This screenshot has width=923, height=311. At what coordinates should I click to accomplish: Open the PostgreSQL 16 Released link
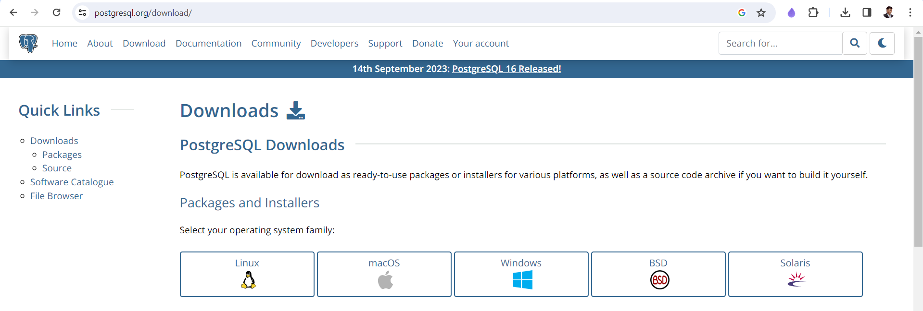click(506, 69)
